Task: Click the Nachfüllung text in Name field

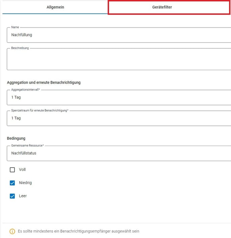Action: tap(21, 35)
